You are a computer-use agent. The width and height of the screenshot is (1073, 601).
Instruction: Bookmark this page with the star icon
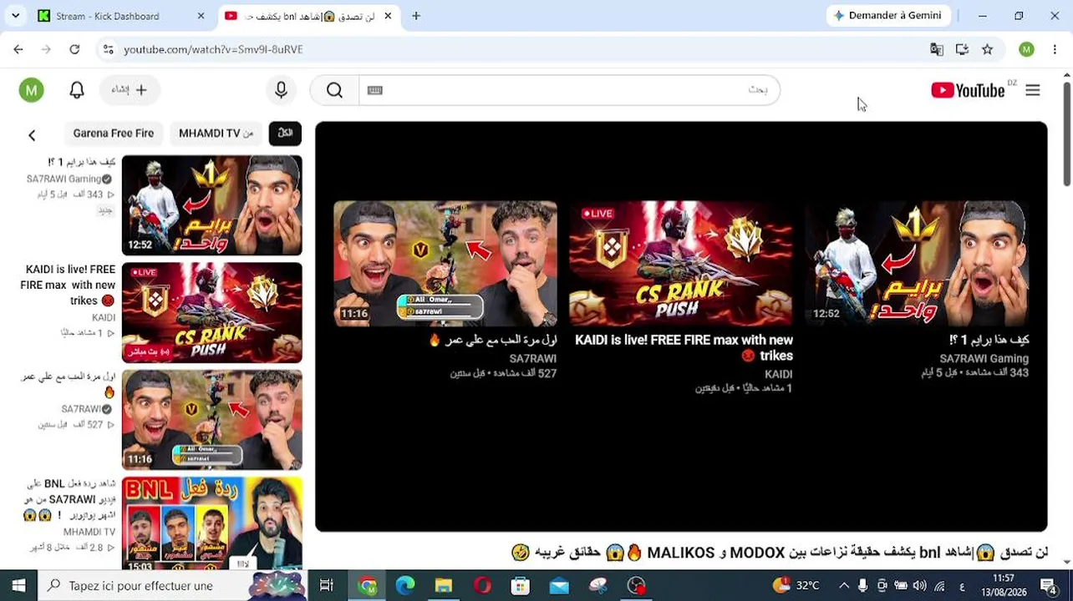coord(988,49)
